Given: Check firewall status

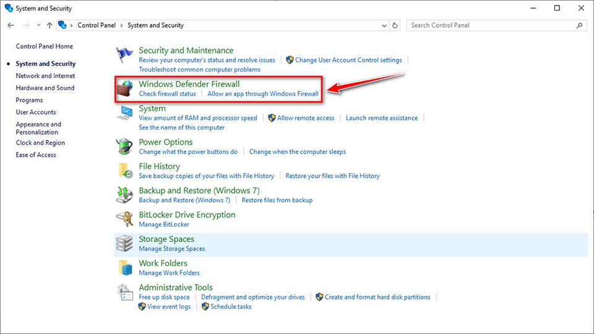Looking at the screenshot, I should click(168, 94).
